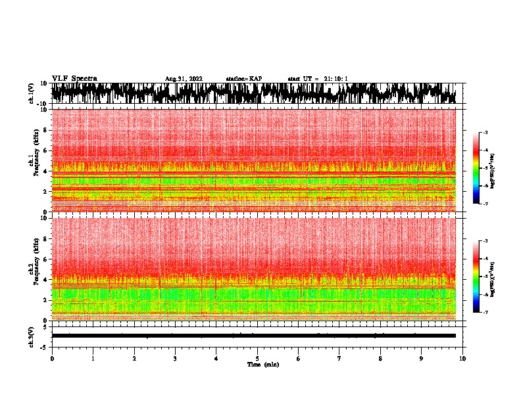
Task: Click time axis tick label "10" at the right end
Action: point(462,359)
